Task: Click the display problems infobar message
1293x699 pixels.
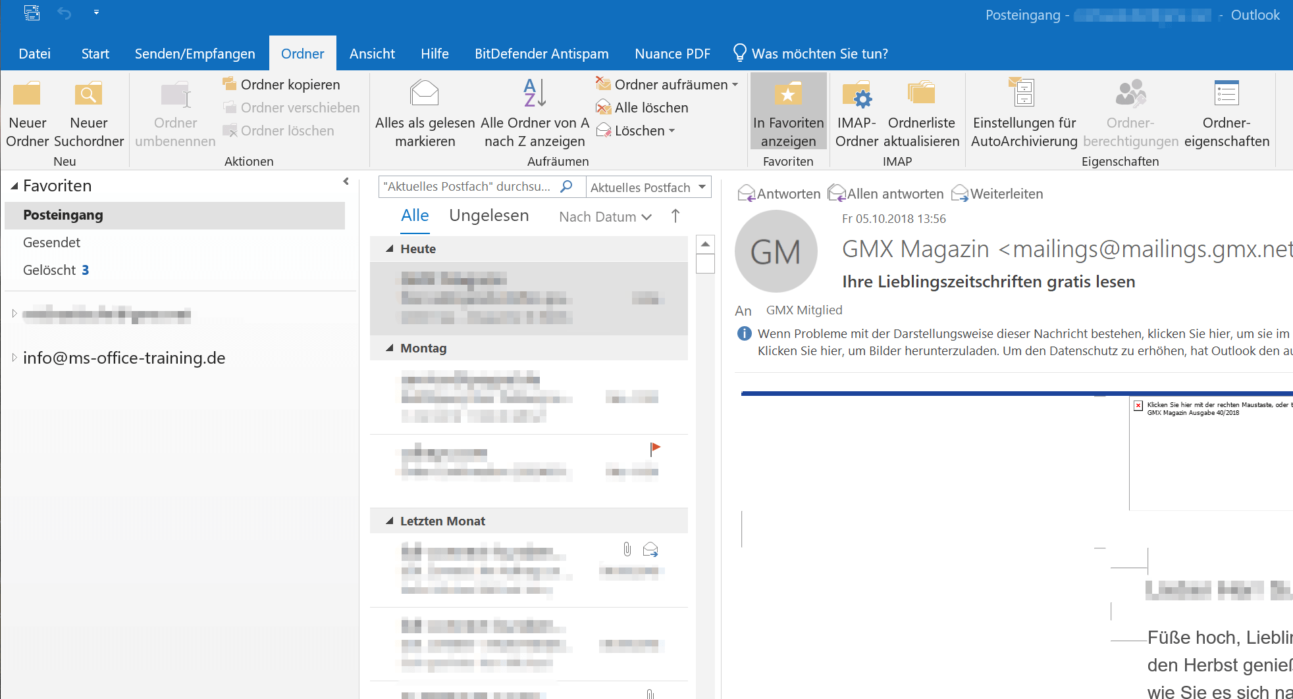Action: (1023, 333)
